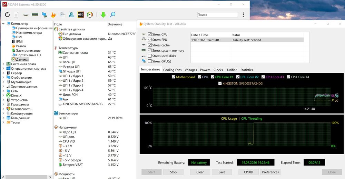Collapse the Компьютер tree node
Image resolution: width=345 pixels, height=179 pixels.
(x=3, y=23)
